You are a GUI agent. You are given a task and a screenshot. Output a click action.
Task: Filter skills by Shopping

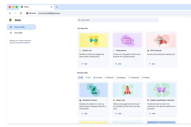(x=121, y=77)
